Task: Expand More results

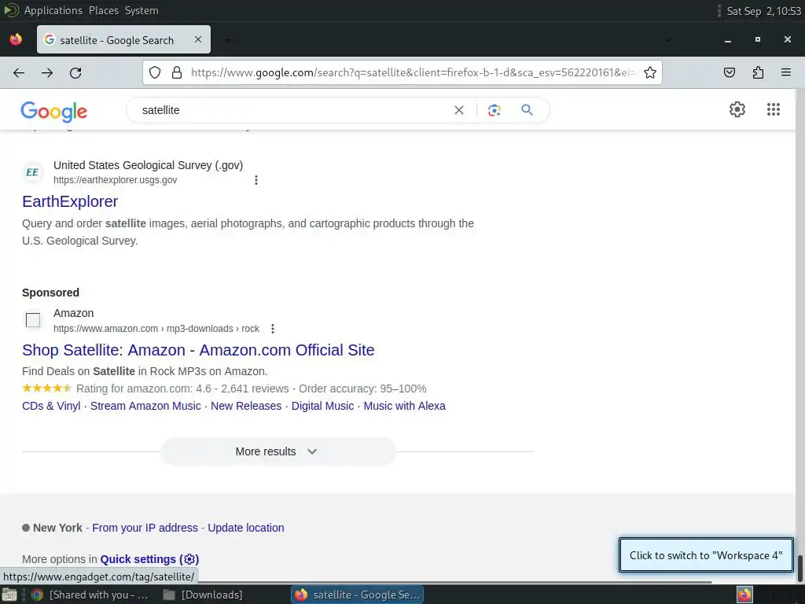Action: point(278,451)
